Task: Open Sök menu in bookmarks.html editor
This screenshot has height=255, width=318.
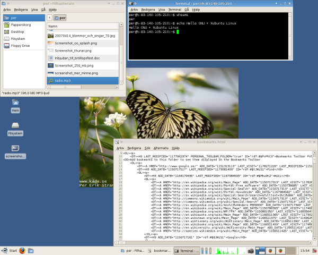Action: 147,148
